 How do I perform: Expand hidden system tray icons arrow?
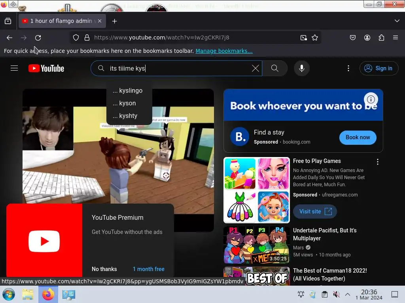[348, 294]
